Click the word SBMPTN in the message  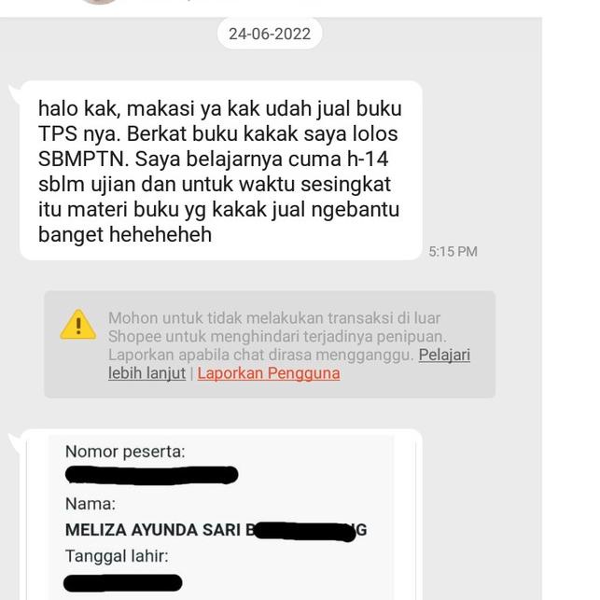tap(83, 159)
